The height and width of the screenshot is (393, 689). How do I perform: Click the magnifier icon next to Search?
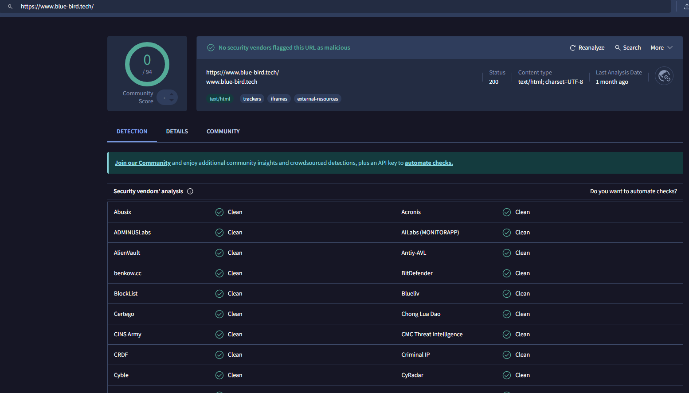pos(618,48)
